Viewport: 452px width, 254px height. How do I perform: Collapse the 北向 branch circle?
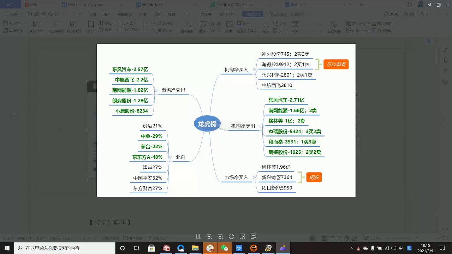(x=171, y=157)
